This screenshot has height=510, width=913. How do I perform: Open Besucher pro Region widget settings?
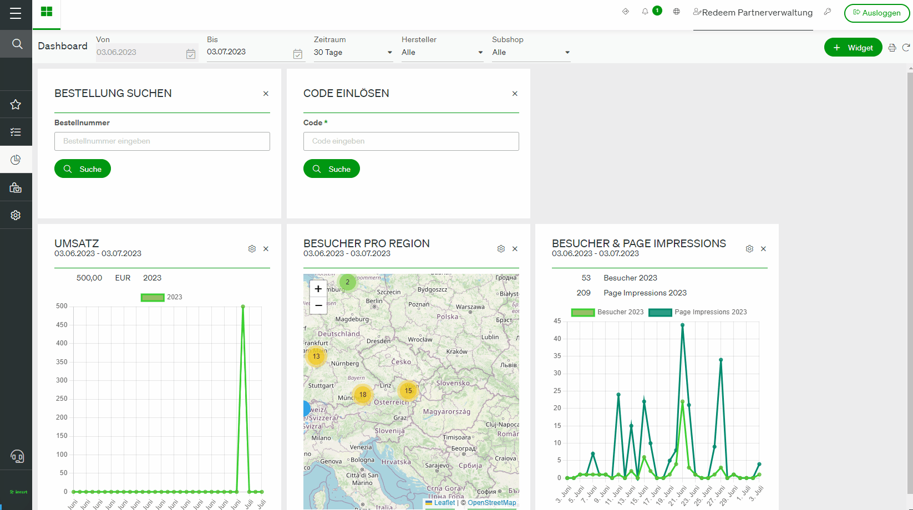tap(501, 249)
